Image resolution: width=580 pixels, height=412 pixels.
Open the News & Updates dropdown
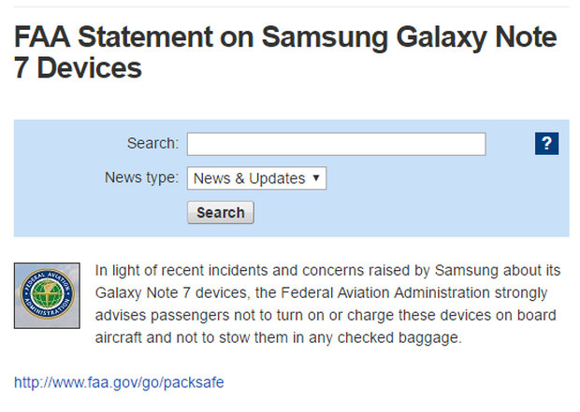[x=256, y=178]
